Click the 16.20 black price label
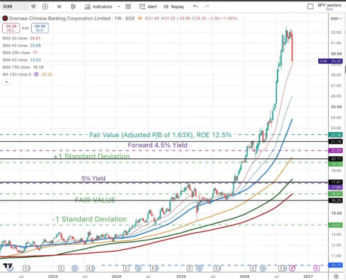Screen dimensions: 346x280 coord(336,200)
